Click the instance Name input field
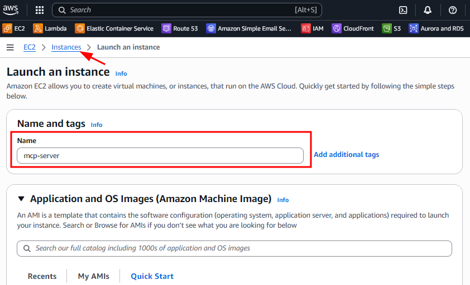The height and width of the screenshot is (285, 470). tap(160, 156)
